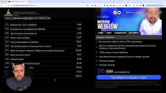Click Приобрести видео-курс purchase button
This screenshot has width=166, height=93.
(129, 77)
